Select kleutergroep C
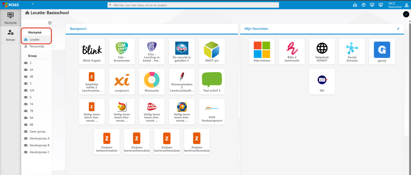 (37, 152)
